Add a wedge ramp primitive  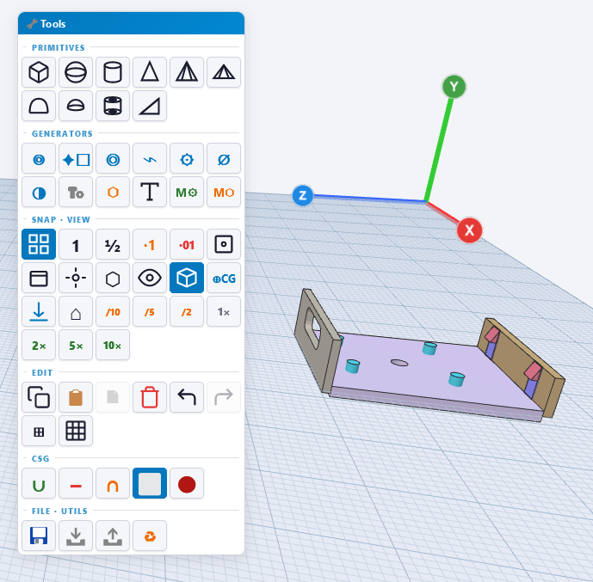[150, 106]
